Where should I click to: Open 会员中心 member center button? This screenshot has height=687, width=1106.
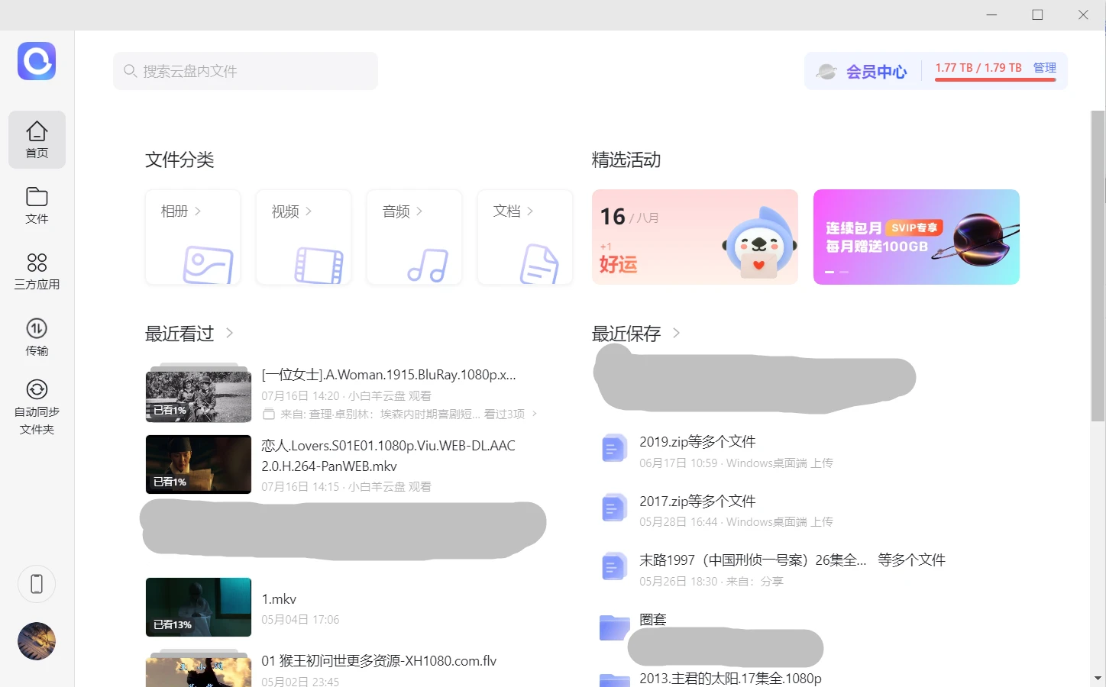862,72
